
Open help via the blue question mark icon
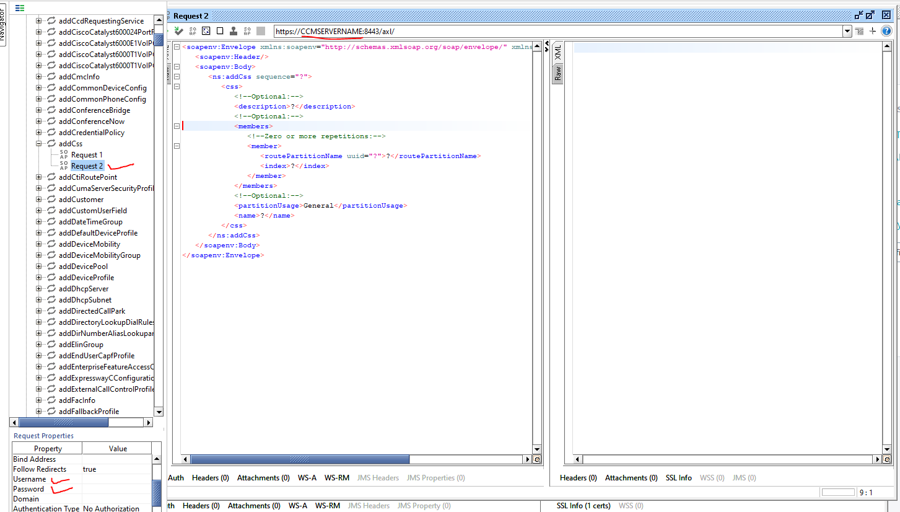[886, 30]
